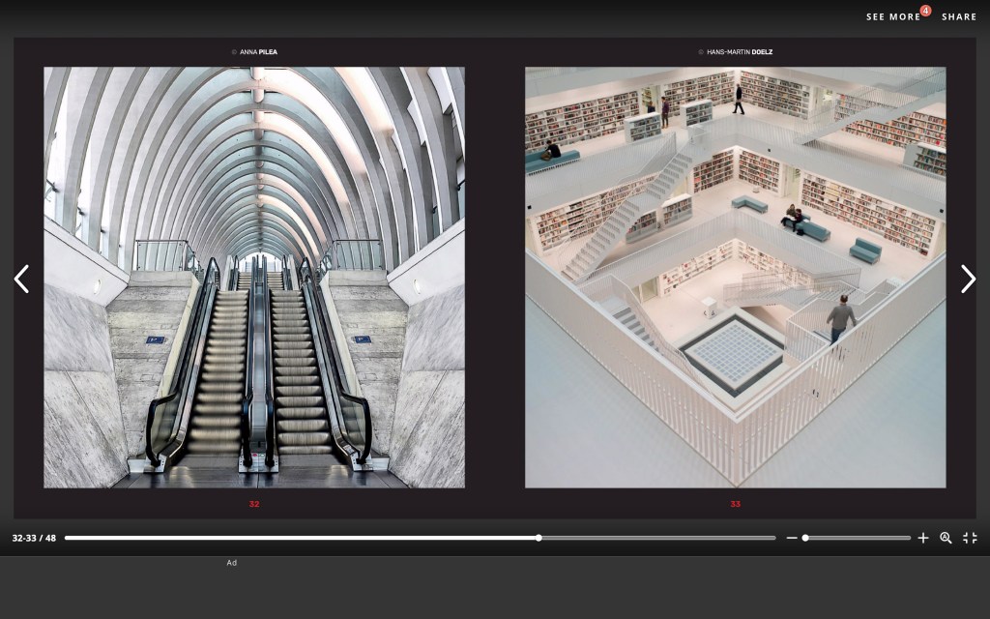Click the 32-33 / 48 page indicator
990x619 pixels.
click(34, 538)
